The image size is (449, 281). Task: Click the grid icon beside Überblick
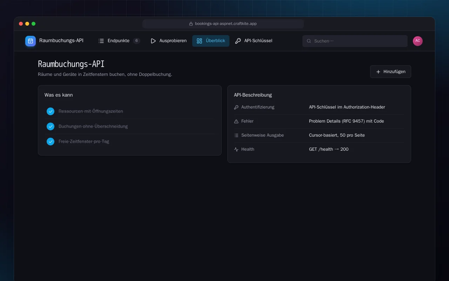(200, 41)
